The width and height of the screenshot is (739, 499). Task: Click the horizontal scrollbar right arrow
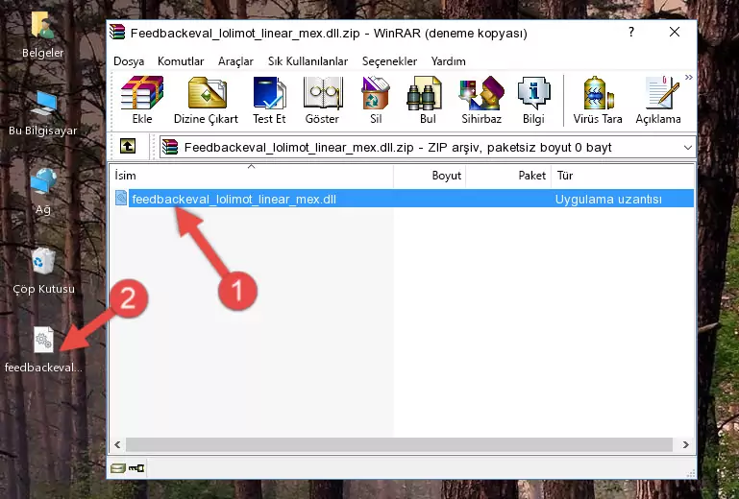[x=686, y=444]
